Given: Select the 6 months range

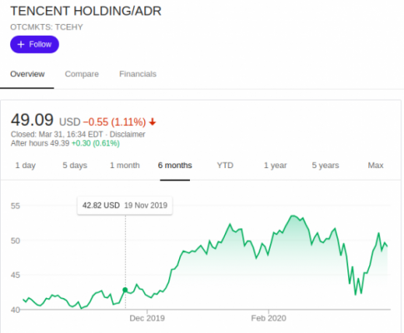Looking at the screenshot, I should click(x=175, y=166).
